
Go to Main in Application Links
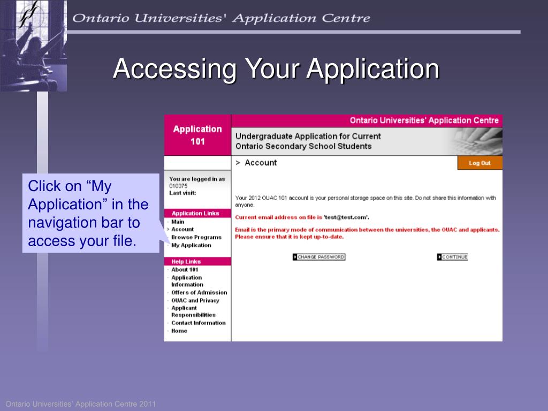point(178,222)
